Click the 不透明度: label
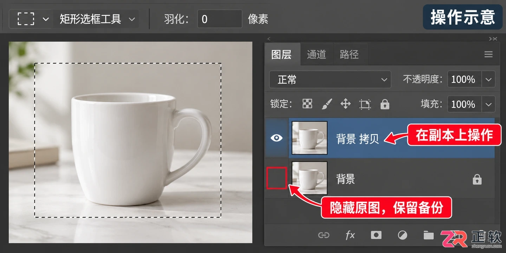The width and height of the screenshot is (506, 253). [423, 79]
